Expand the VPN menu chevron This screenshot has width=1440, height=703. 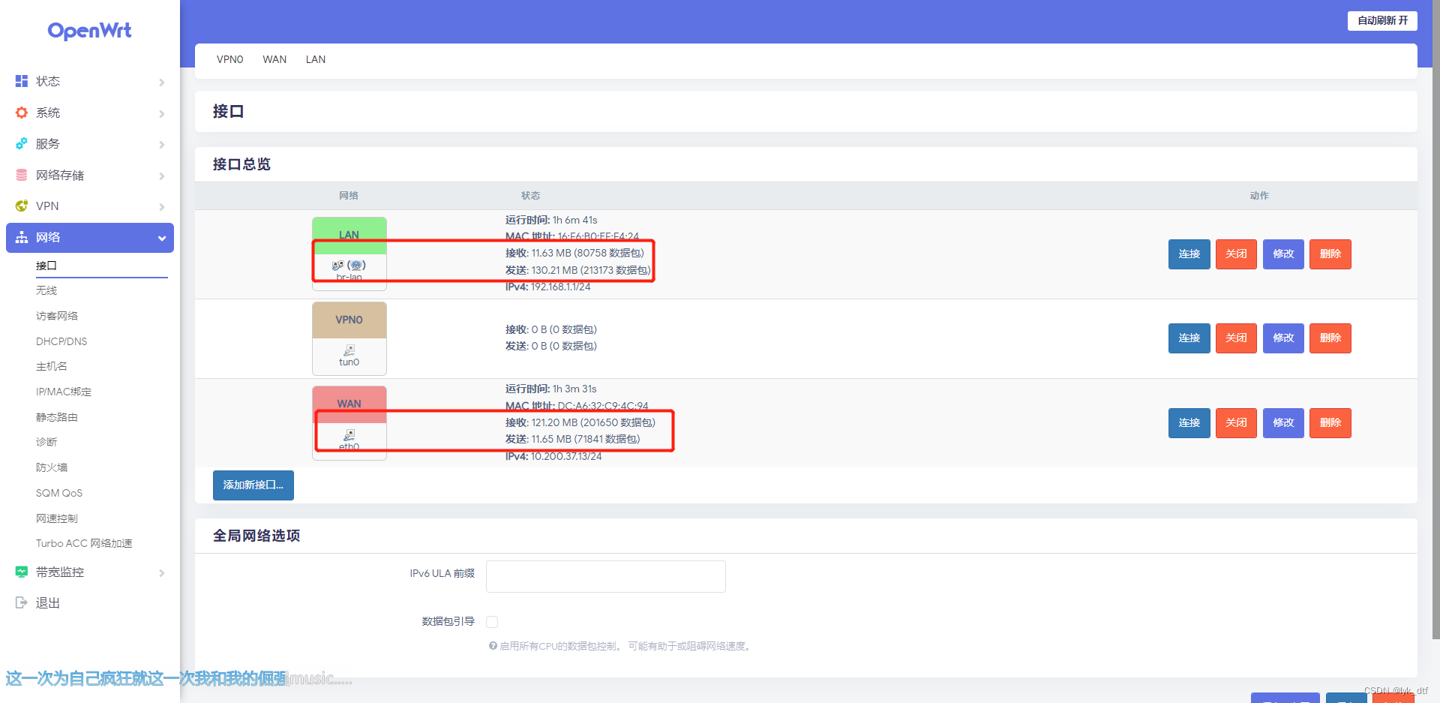click(x=162, y=206)
